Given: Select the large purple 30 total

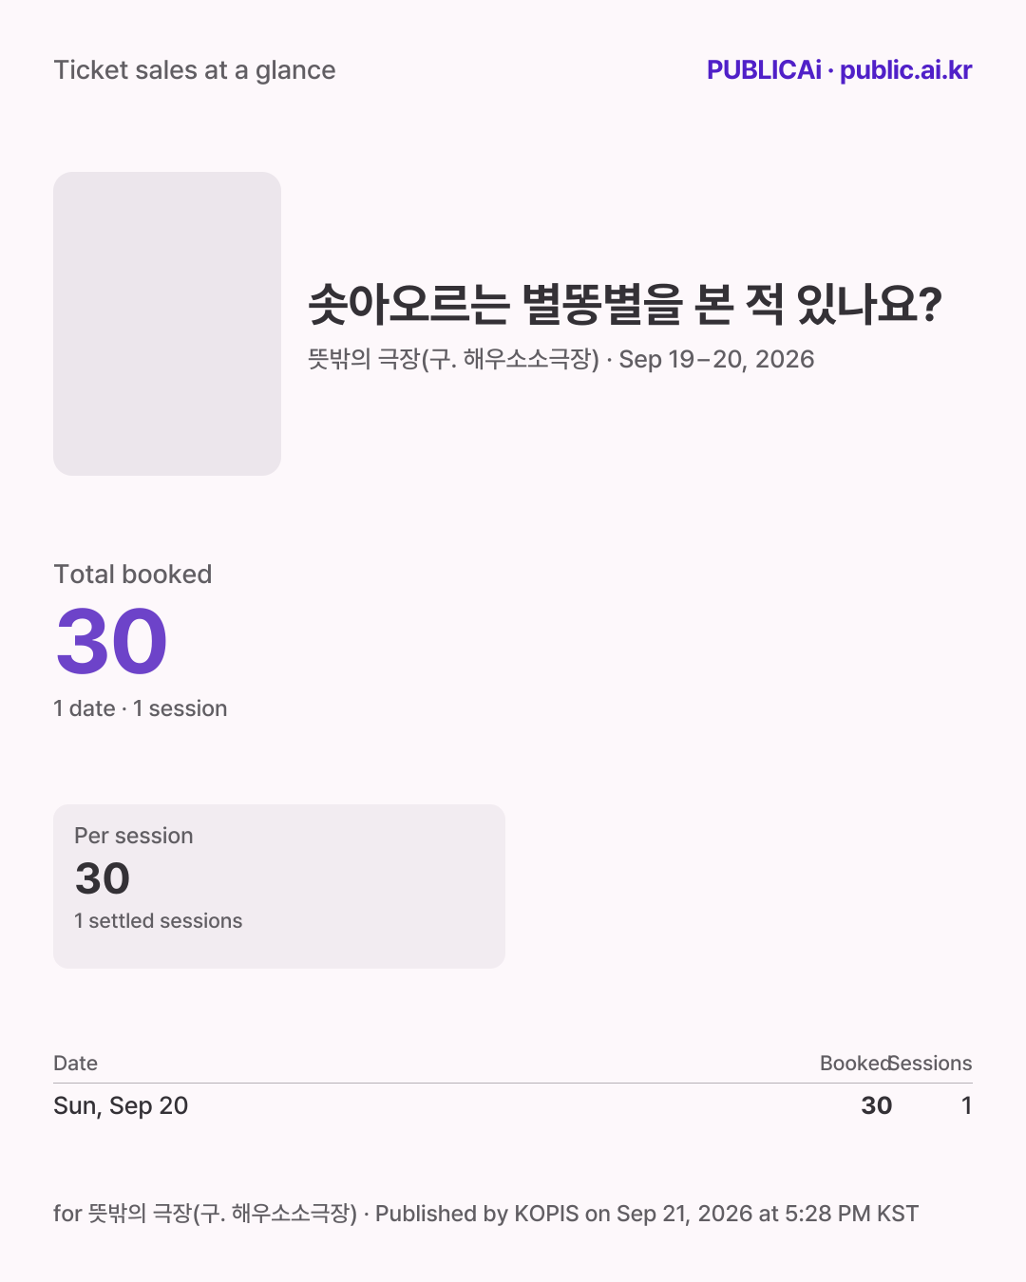Looking at the screenshot, I should [112, 642].
